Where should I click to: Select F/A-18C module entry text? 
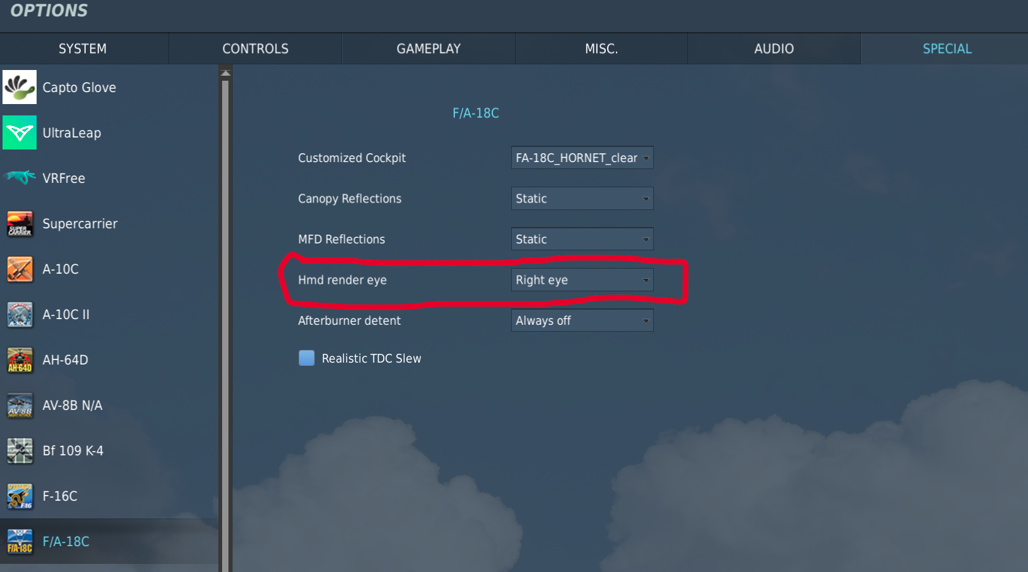[66, 542]
